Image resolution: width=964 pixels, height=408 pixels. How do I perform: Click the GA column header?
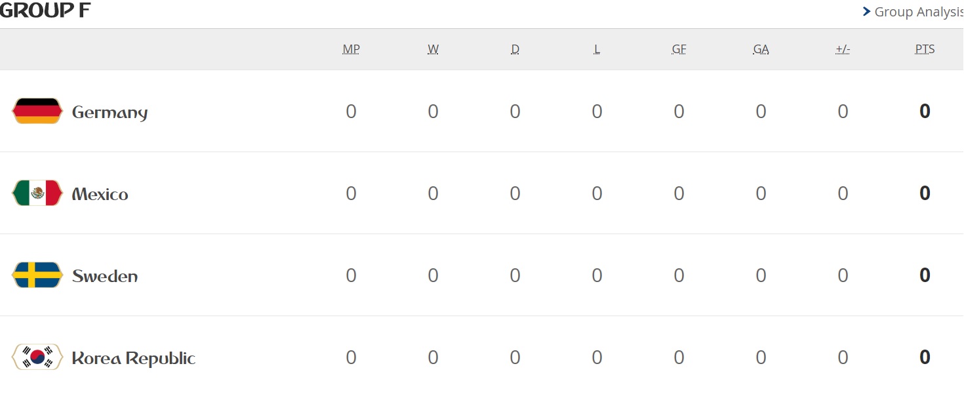click(761, 49)
